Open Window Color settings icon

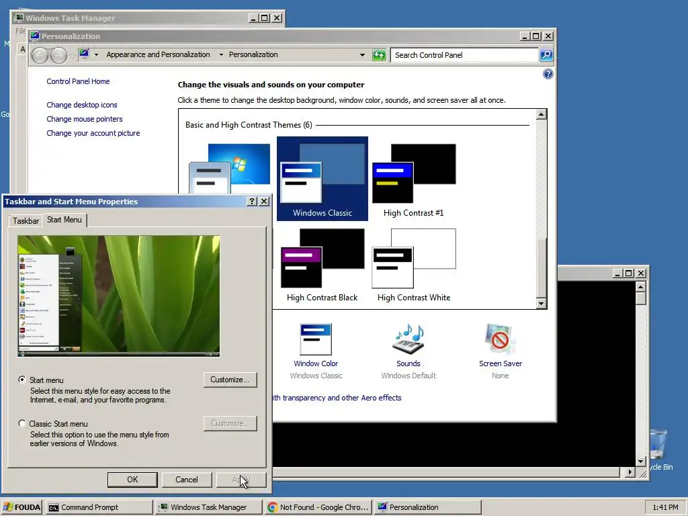[x=316, y=339]
